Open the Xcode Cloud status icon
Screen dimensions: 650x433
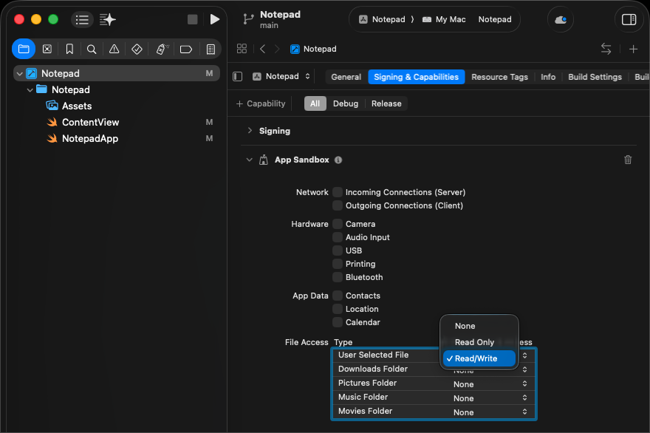click(561, 19)
